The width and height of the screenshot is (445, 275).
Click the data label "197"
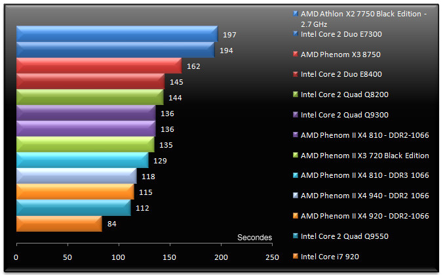point(229,35)
